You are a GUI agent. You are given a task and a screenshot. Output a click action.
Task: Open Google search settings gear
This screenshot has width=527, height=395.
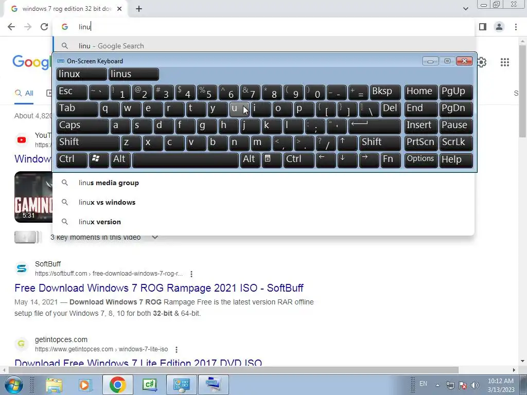pos(482,62)
